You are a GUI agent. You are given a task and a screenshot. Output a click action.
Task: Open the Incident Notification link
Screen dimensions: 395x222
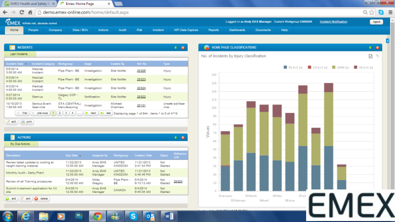coord(333,22)
